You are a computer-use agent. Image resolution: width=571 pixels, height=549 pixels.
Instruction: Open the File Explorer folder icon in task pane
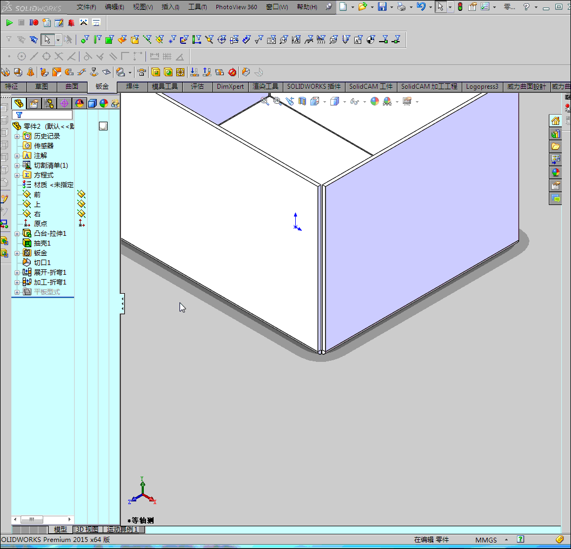click(555, 147)
